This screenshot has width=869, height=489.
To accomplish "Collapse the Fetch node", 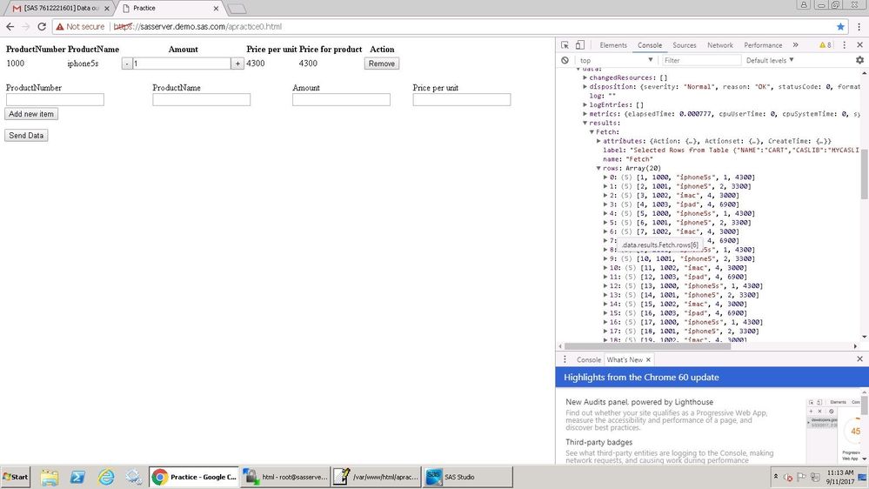I will [592, 132].
